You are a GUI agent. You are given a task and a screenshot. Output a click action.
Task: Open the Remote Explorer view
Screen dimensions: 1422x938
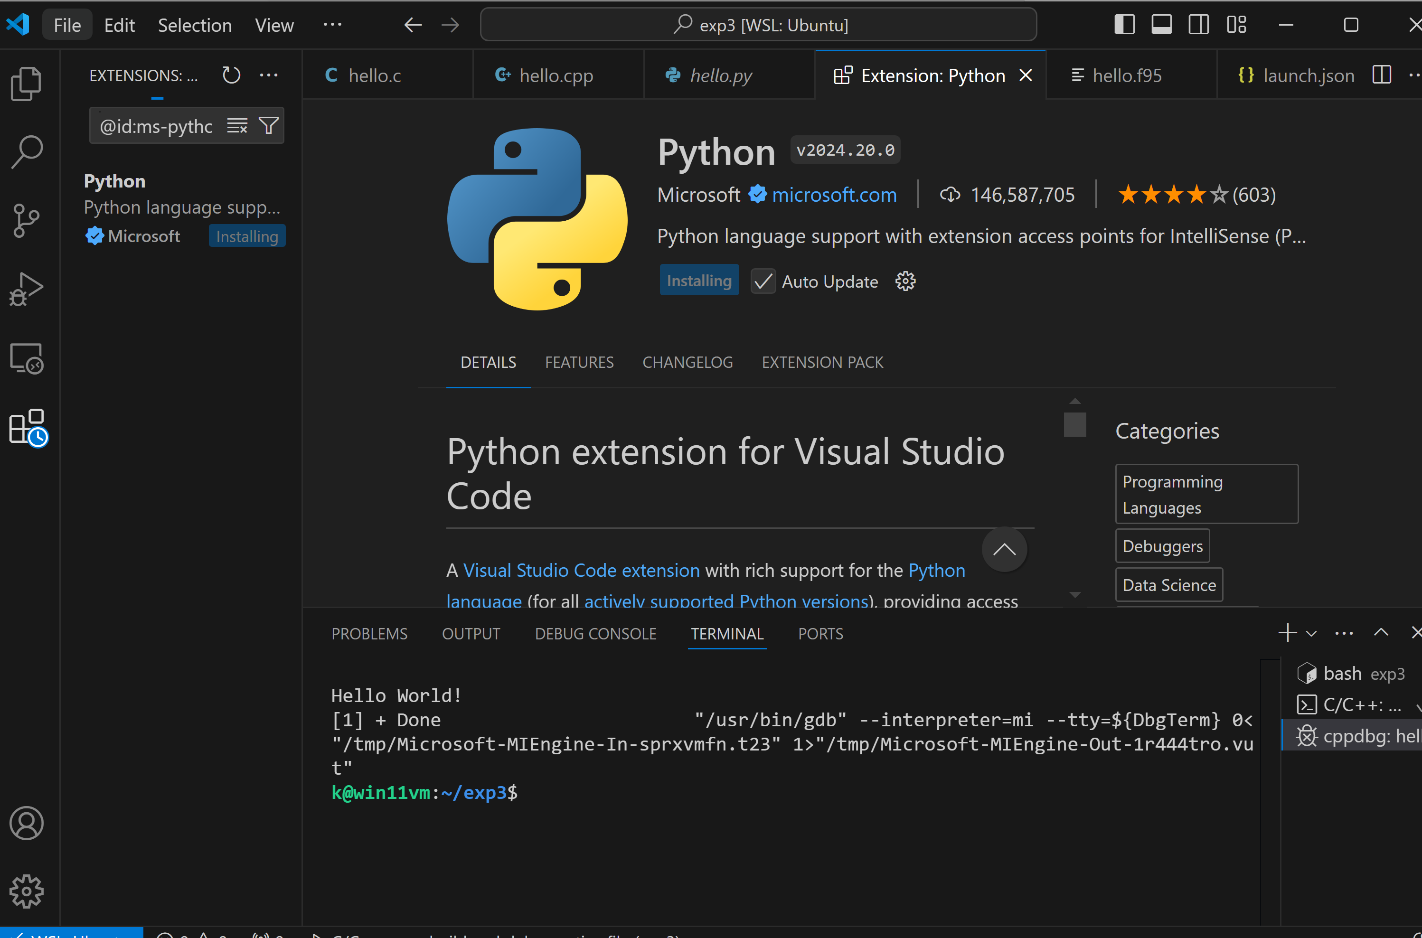point(26,358)
